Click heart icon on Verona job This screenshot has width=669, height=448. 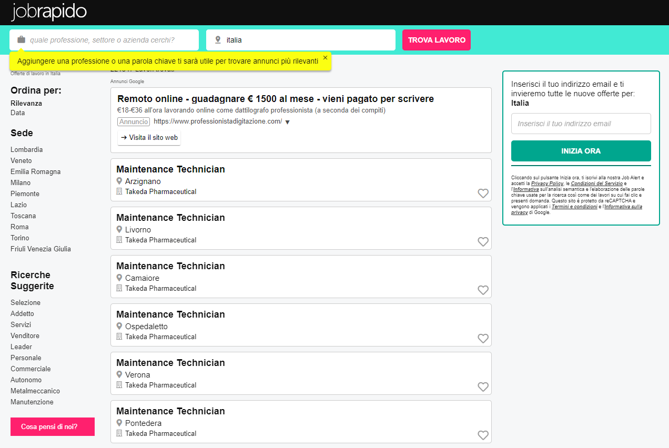click(x=483, y=387)
